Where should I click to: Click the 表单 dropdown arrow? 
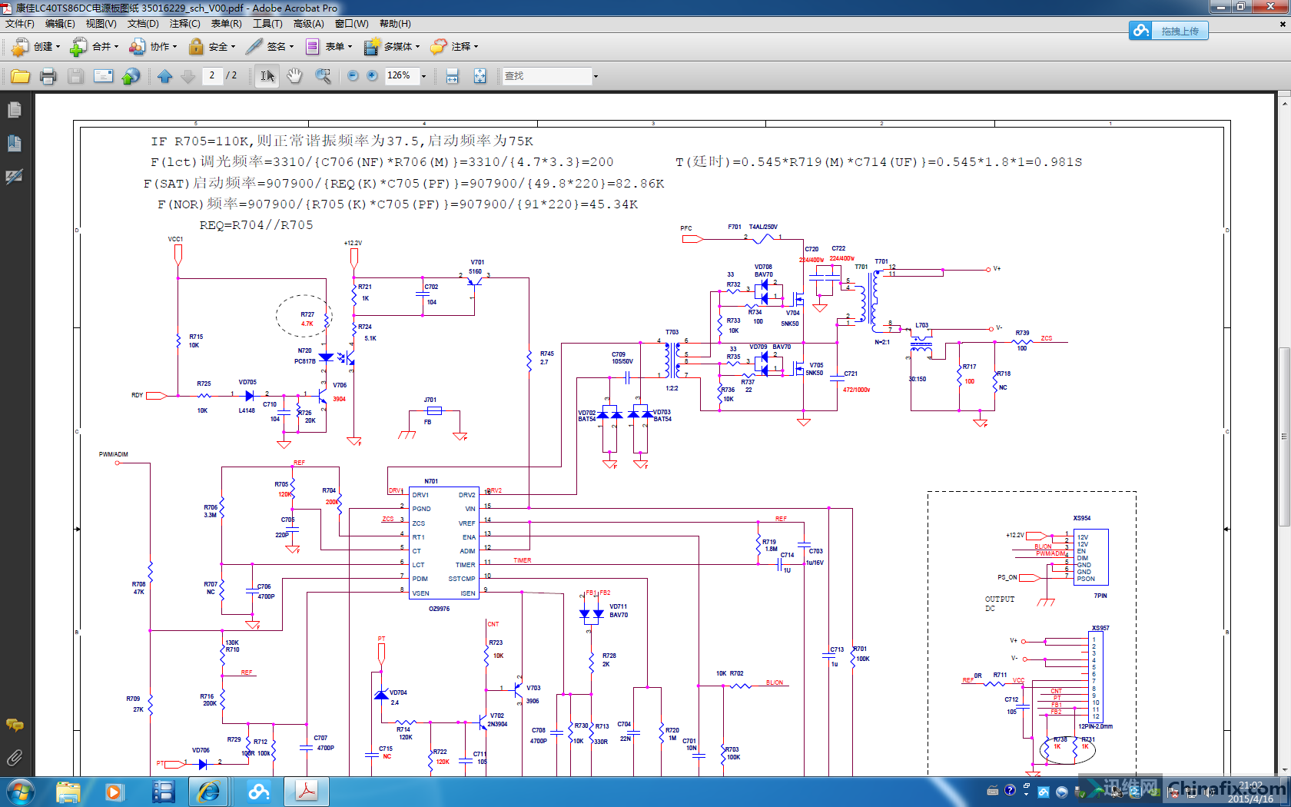(350, 47)
